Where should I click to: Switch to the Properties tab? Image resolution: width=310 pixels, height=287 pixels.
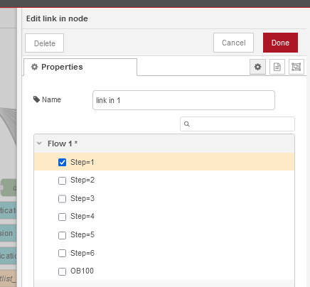pos(80,67)
